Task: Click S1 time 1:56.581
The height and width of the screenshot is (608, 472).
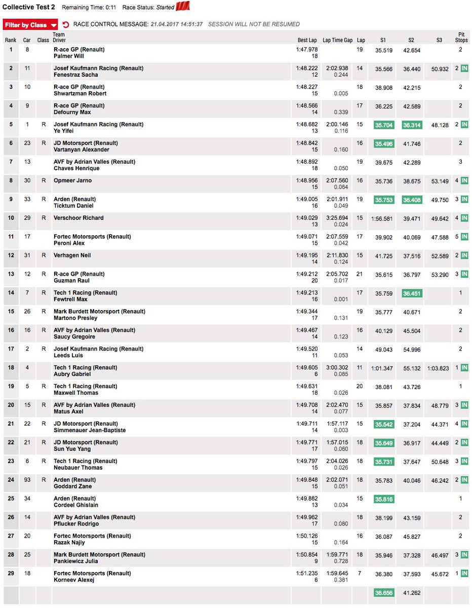Action: tap(382, 218)
